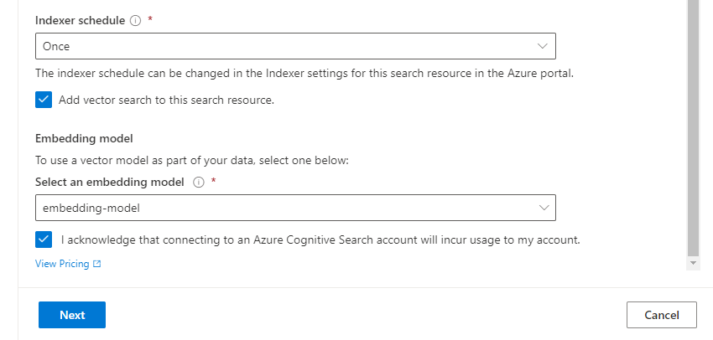Screen dimensions: 713x340
Task: Open the embedding-model selection dropdown
Action: 295,208
